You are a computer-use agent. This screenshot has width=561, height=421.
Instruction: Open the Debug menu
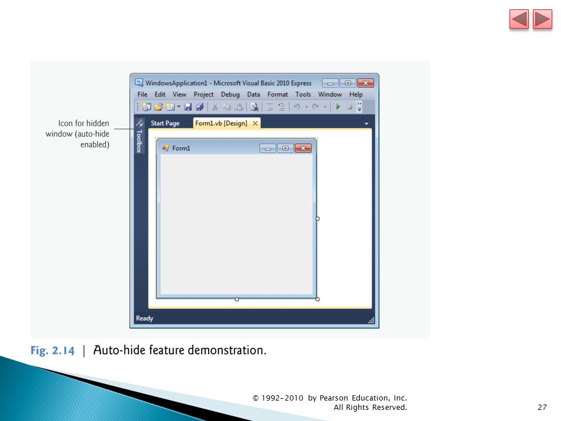230,95
